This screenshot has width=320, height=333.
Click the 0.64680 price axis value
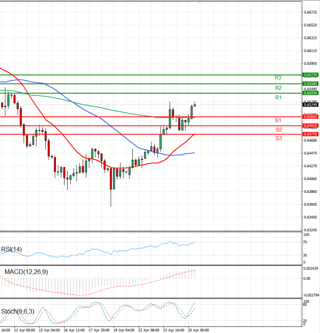pyautogui.click(x=310, y=140)
